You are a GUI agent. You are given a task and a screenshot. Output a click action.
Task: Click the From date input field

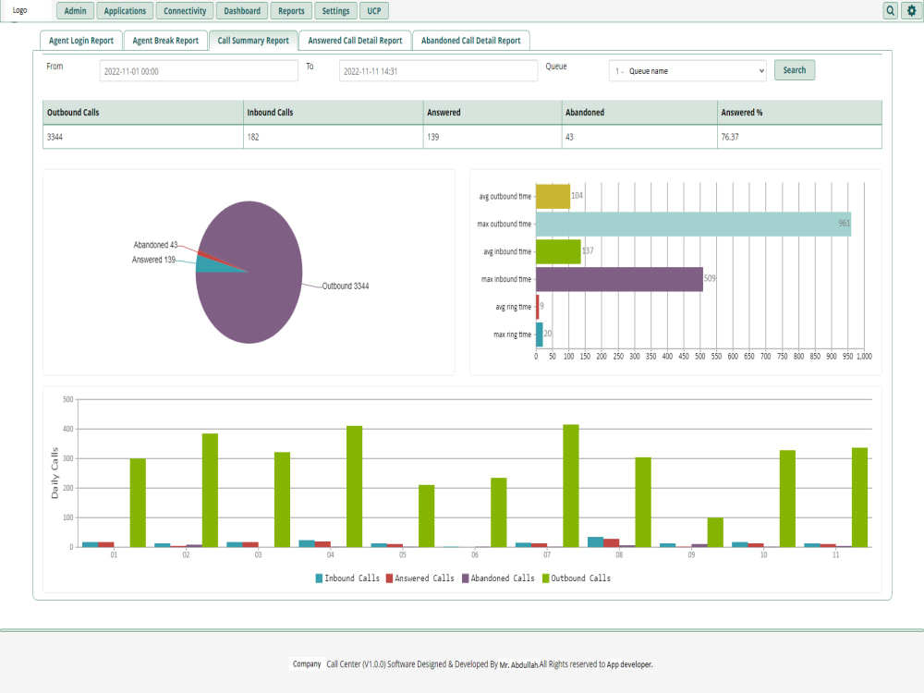coord(199,70)
